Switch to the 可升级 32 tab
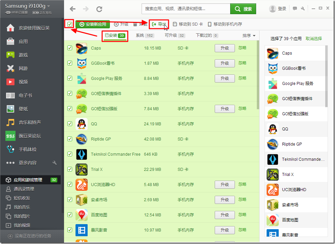Screen dimensions: 335x244 [175, 35]
